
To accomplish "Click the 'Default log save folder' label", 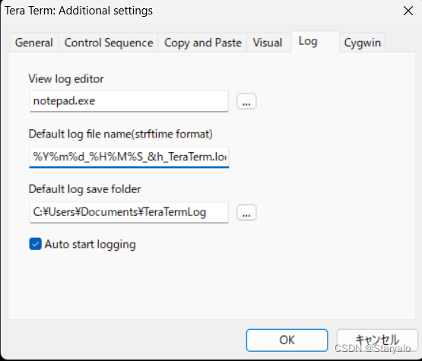I will [84, 189].
